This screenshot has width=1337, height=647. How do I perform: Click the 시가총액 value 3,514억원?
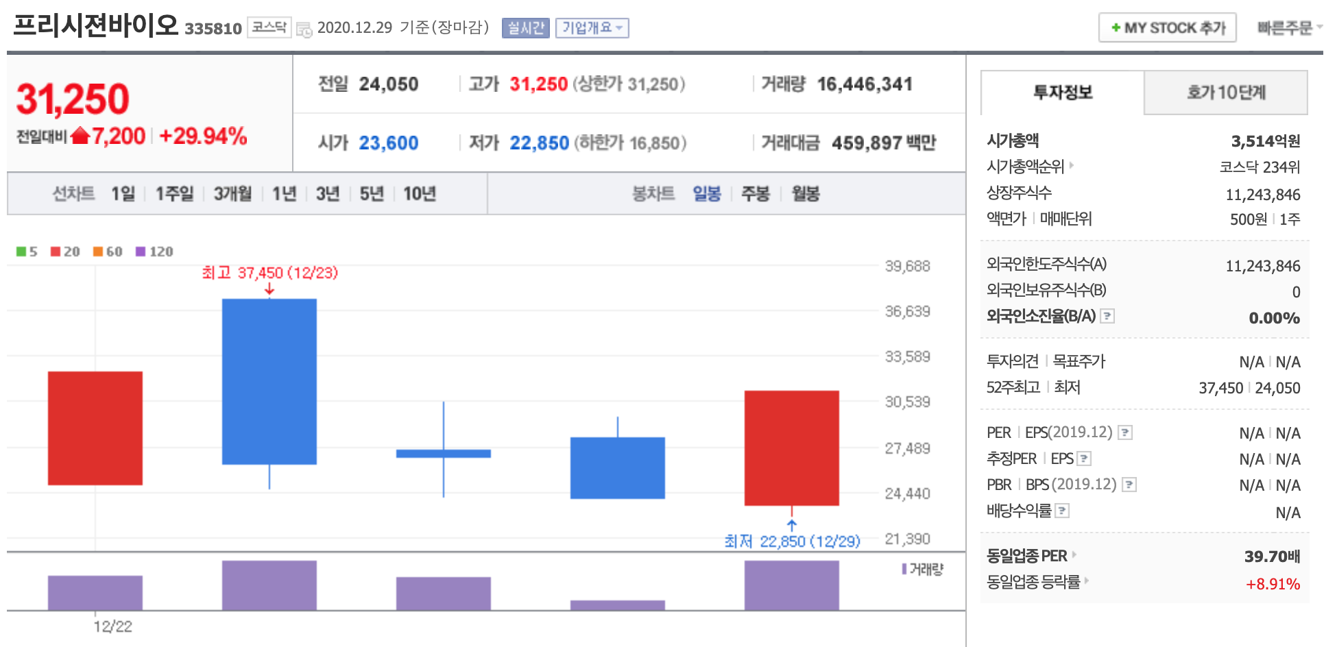[1266, 141]
